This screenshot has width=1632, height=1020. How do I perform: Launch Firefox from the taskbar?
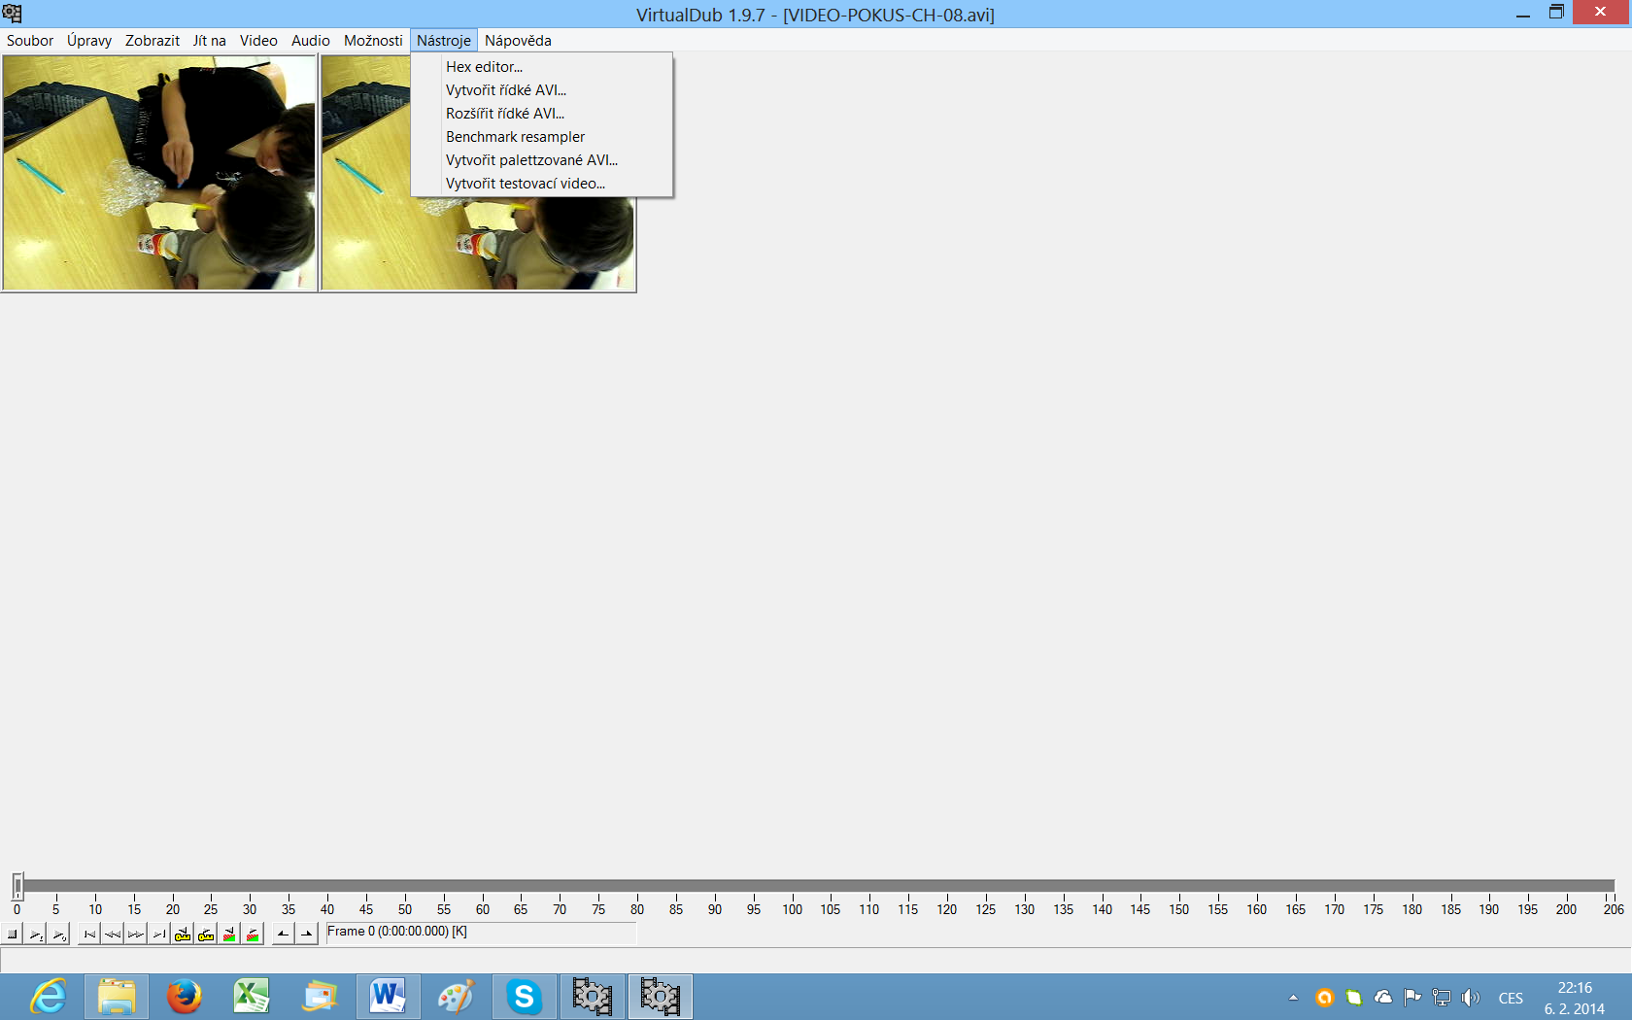[x=184, y=997]
